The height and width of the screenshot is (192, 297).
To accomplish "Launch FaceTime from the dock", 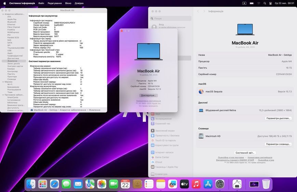I will [x=113, y=184].
